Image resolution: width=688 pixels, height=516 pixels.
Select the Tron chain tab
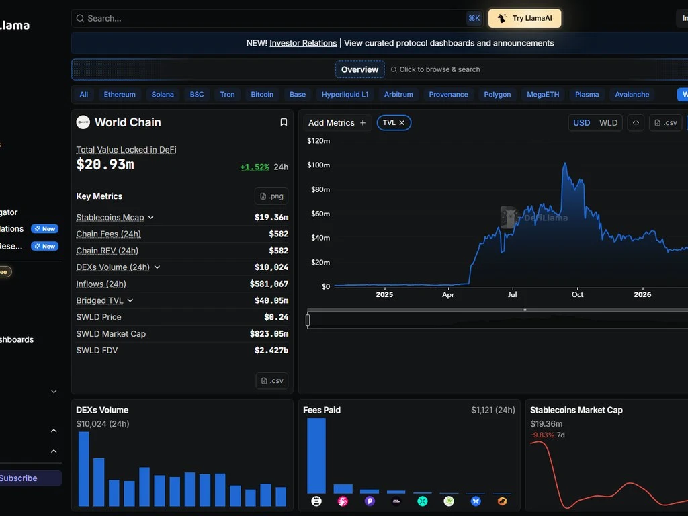(227, 94)
